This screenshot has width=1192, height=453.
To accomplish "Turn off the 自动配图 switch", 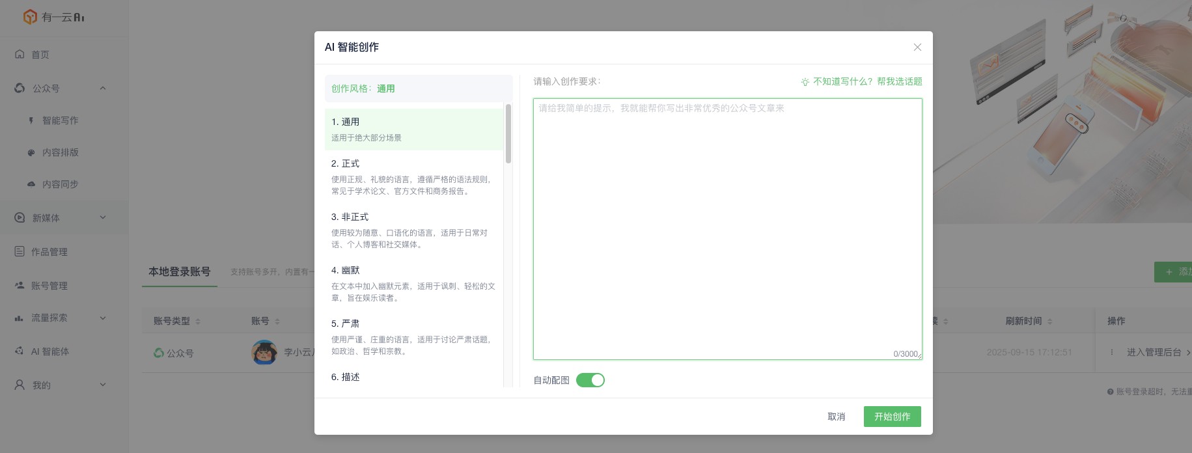I will [590, 380].
